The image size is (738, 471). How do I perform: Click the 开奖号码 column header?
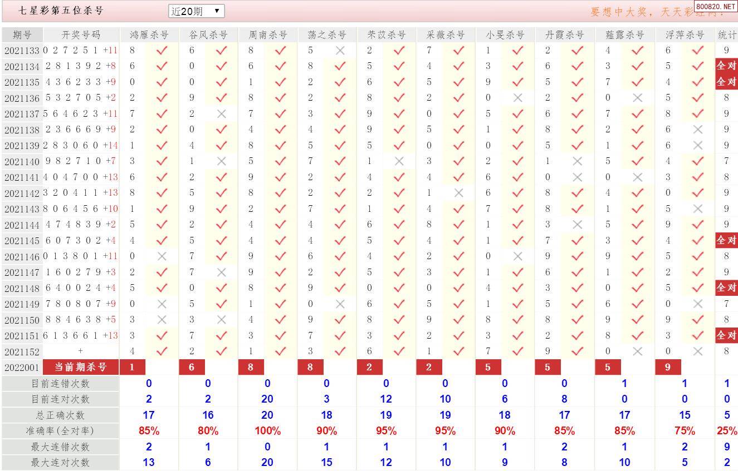click(81, 34)
